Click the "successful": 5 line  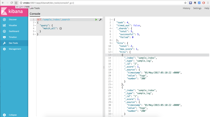click(129, 34)
